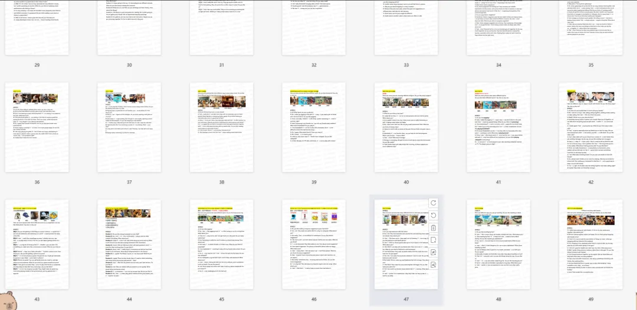Screen dimensions: 637x310
Task: Select page 43 thumbnail
Action: [x=37, y=244]
